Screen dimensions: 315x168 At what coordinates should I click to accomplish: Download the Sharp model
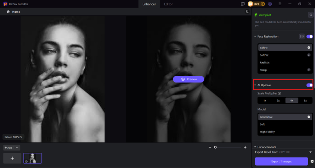pos(309,70)
